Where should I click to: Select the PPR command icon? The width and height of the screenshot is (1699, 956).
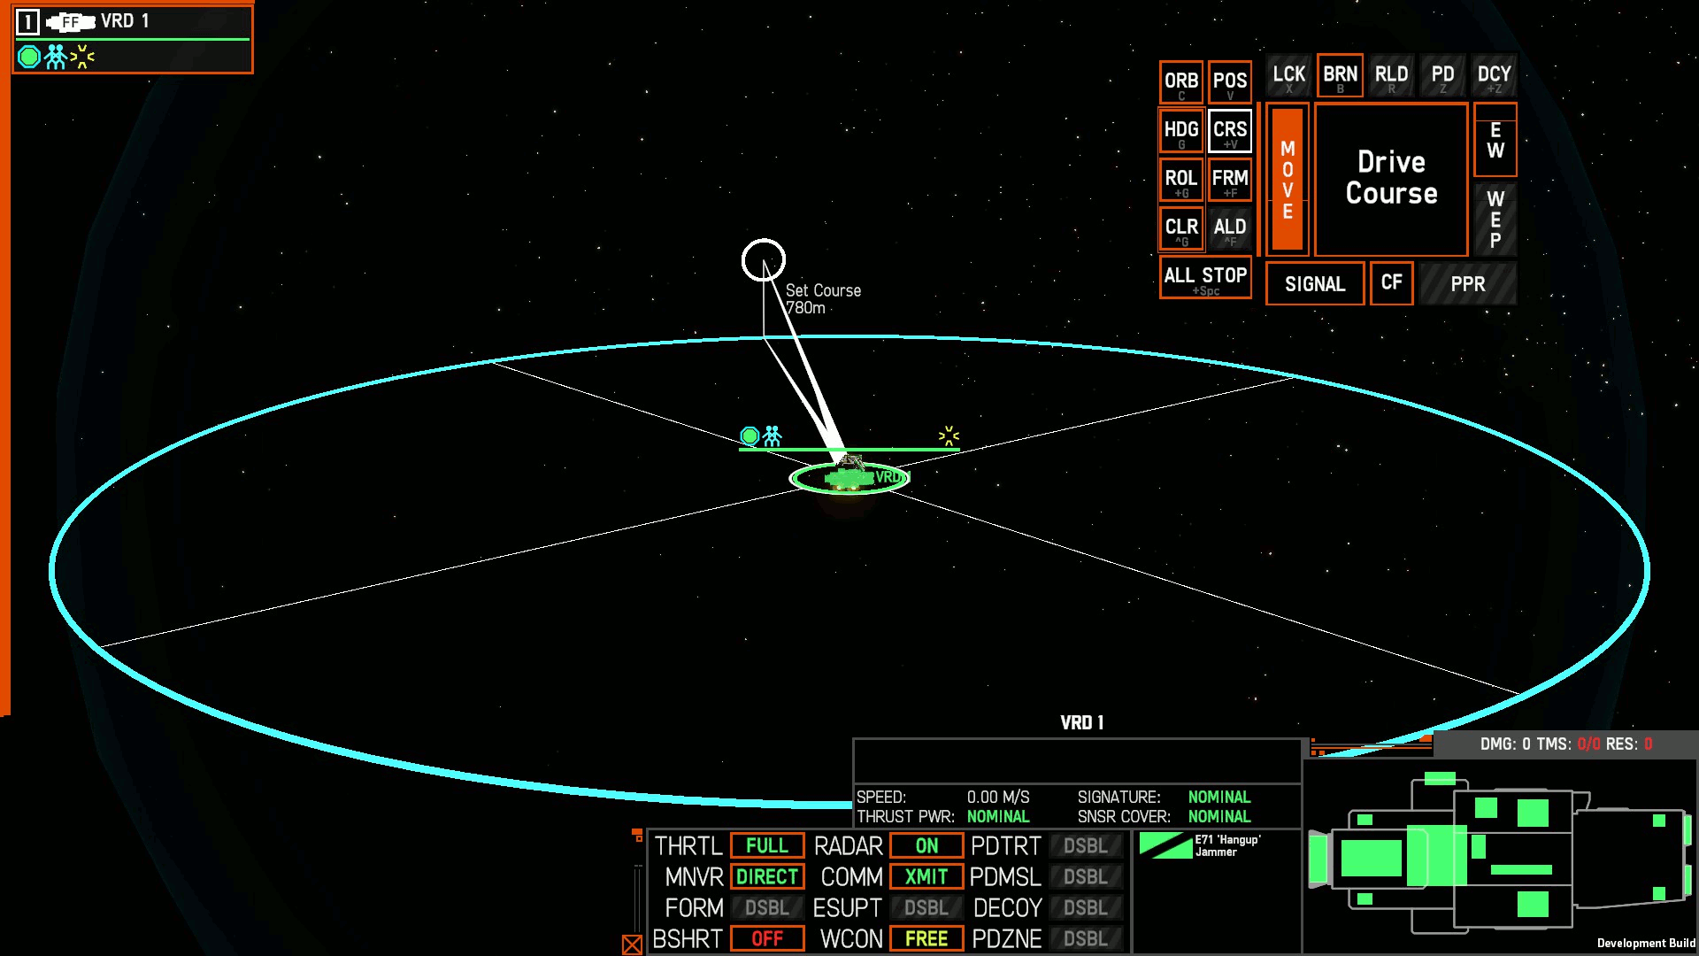(x=1467, y=283)
